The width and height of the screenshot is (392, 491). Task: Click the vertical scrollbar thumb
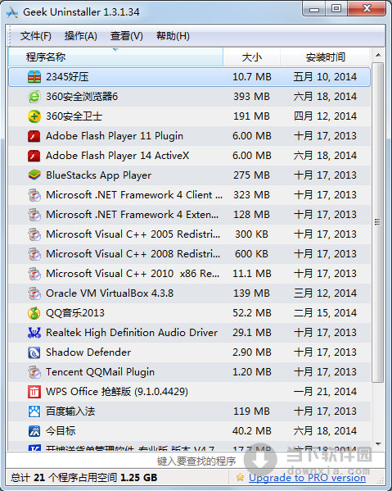point(378,222)
